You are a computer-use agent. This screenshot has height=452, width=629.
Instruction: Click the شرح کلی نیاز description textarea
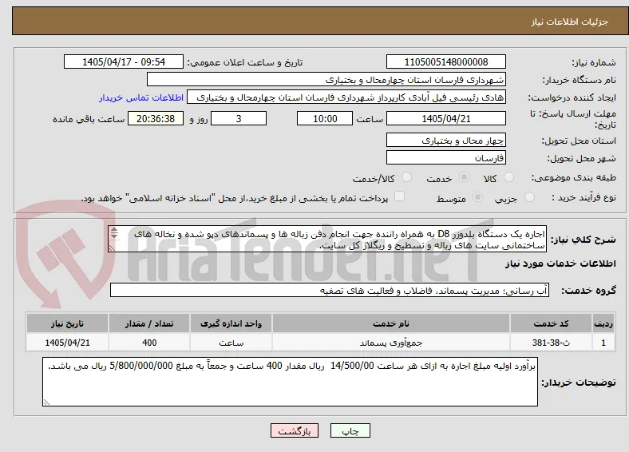click(x=327, y=240)
